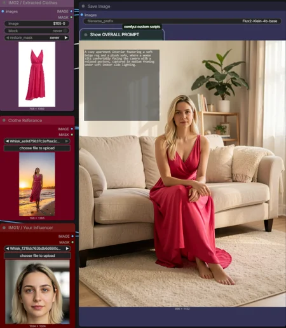
Task: Advance restore_mask to next value with right arrow
Action: click(x=66, y=38)
